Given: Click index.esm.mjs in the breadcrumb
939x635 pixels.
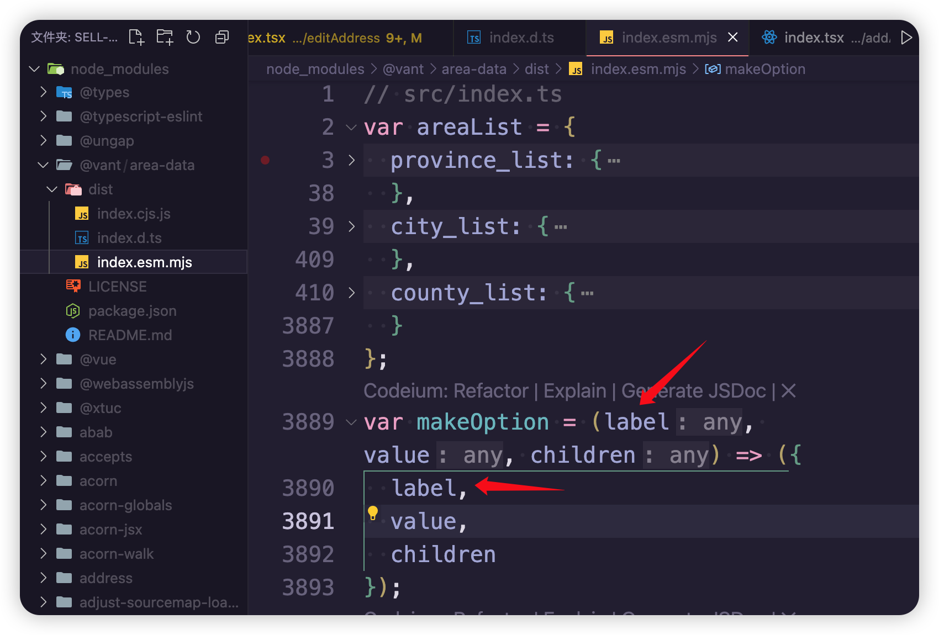Looking at the screenshot, I should (639, 69).
